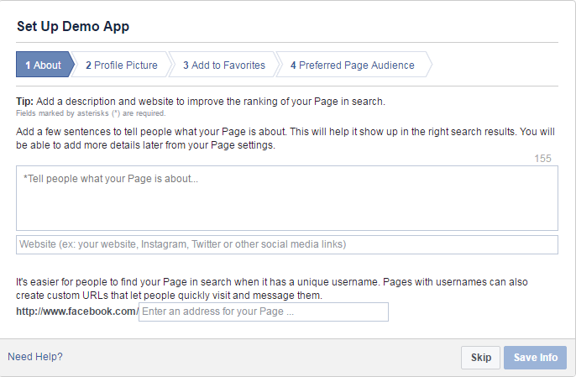This screenshot has height=377, width=576.
Task: Switch to Preferred Page Audience step
Action: tap(353, 65)
